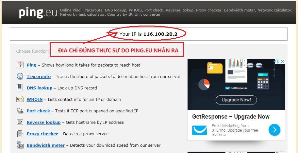Click the Port check plug icon

click(x=20, y=111)
